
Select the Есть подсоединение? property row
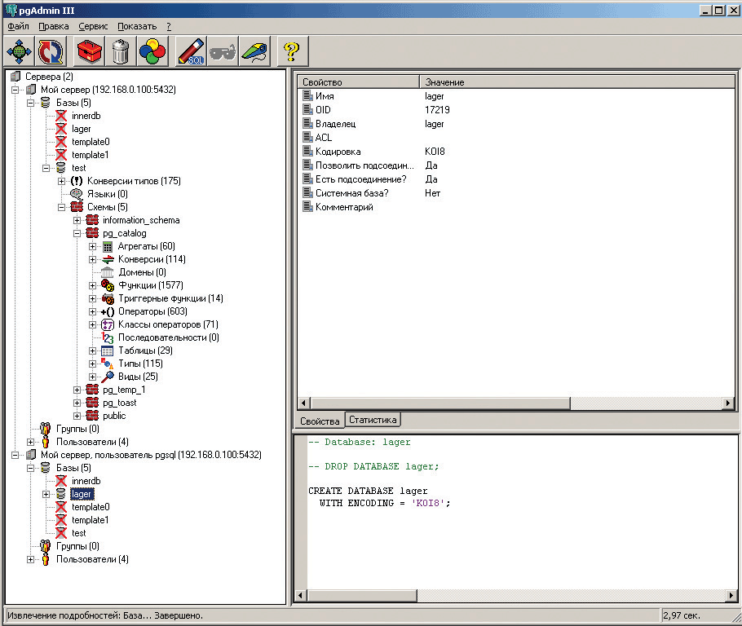pos(516,179)
